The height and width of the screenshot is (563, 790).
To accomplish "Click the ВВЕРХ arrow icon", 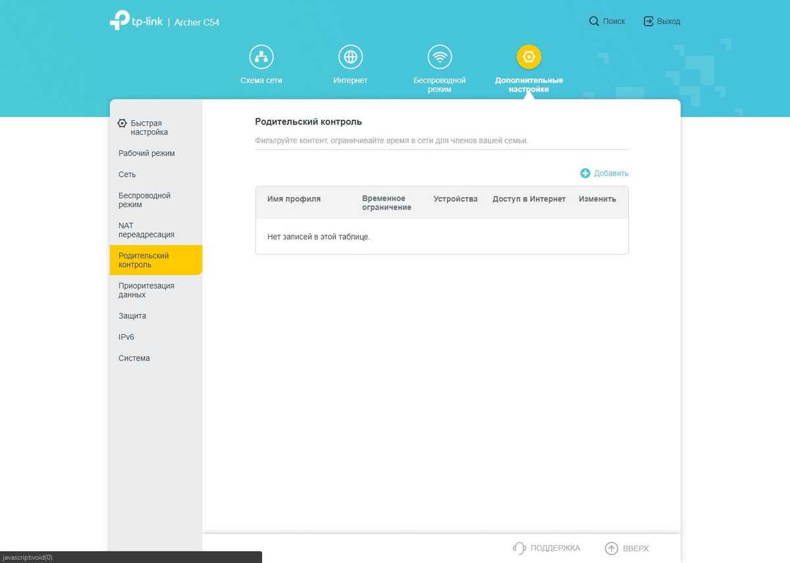I will (612, 548).
